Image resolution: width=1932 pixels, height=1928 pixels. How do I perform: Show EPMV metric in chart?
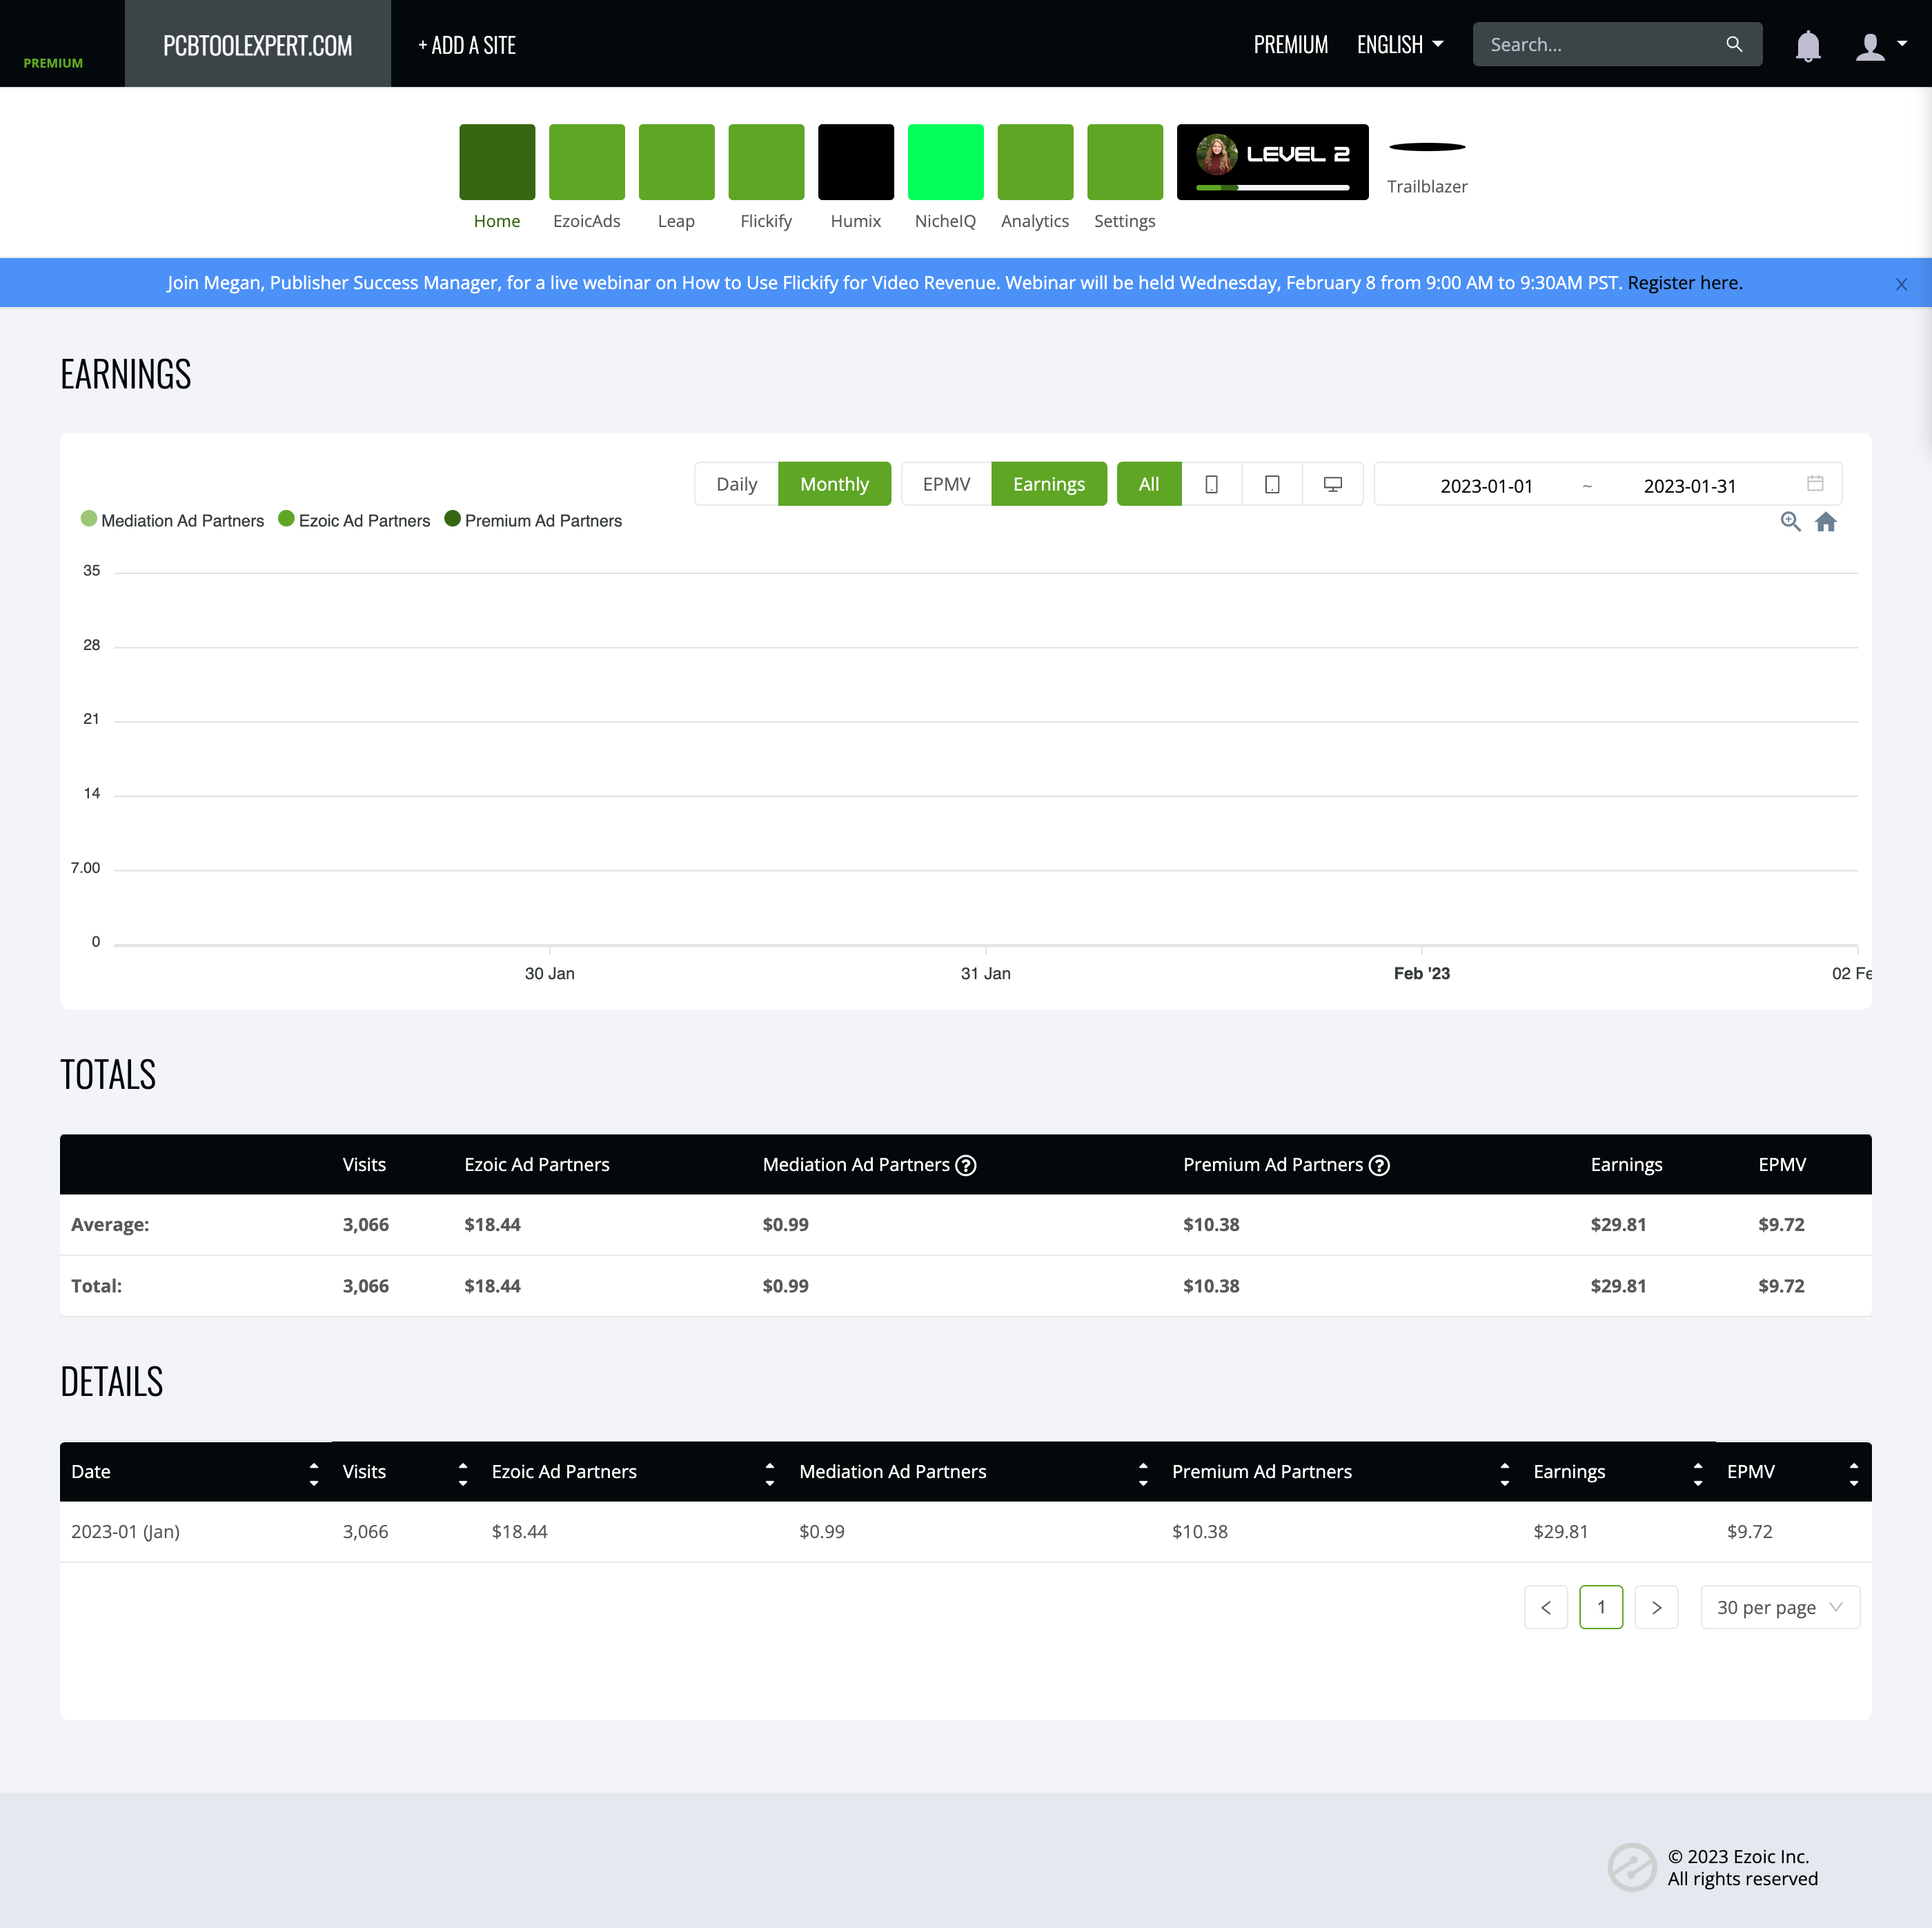pos(946,484)
